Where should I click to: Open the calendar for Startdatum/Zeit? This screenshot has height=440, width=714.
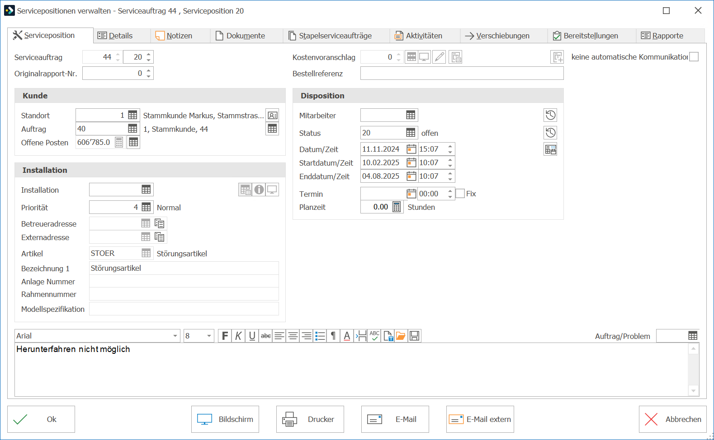pyautogui.click(x=411, y=163)
